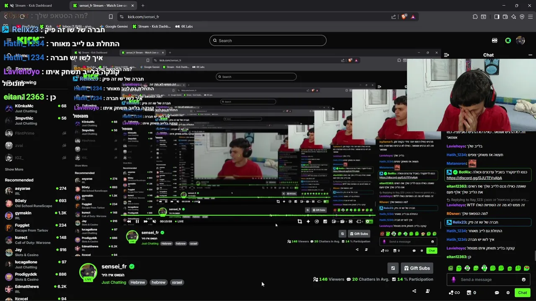Type area: click Send a message field
The image size is (536, 301).
[489, 280]
